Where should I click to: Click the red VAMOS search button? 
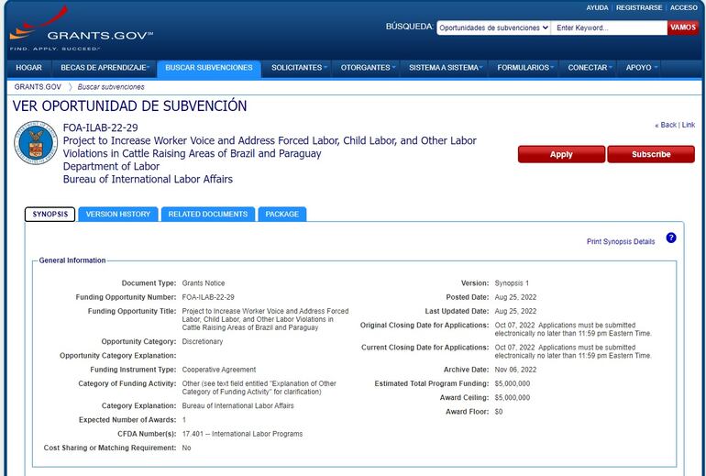pyautogui.click(x=682, y=28)
